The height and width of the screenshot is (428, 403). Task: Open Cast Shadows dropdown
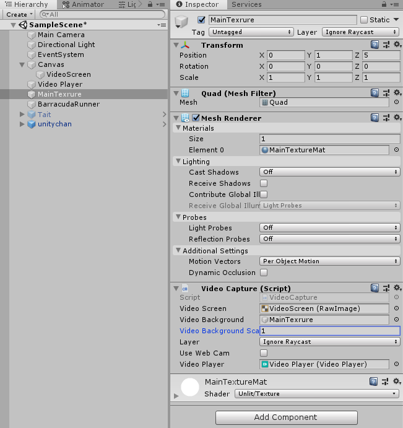[329, 172]
